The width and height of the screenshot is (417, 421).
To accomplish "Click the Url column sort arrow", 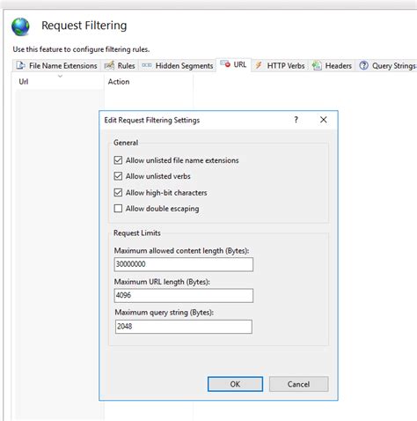I will point(60,77).
